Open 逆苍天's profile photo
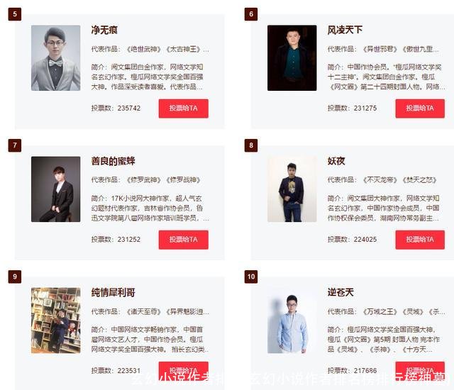Viewport: 454px width, 390px height. 292,321
